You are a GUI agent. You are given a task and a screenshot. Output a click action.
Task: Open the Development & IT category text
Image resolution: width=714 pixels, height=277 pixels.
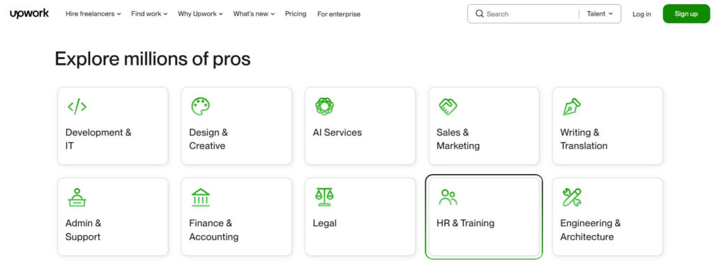98,139
